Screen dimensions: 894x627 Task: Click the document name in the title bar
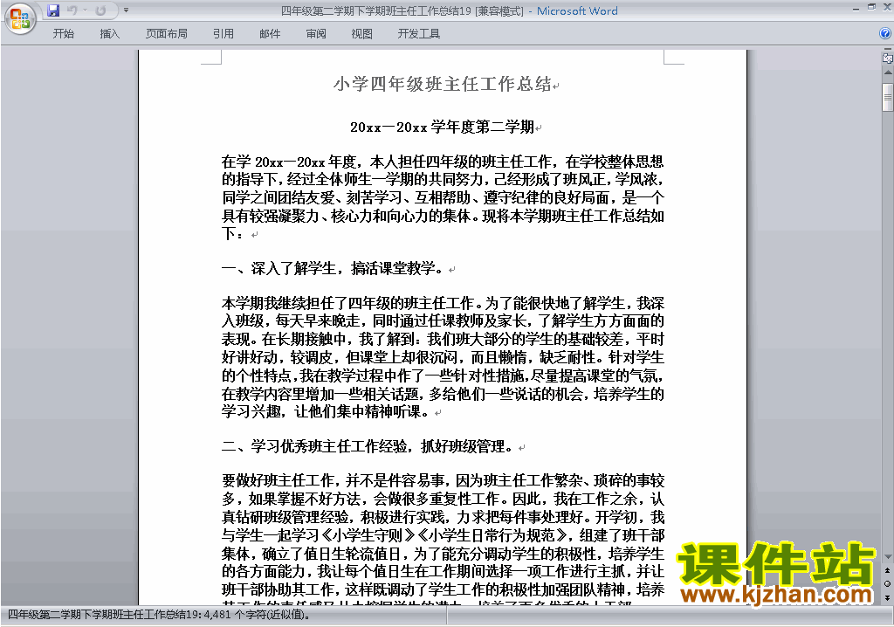(376, 10)
